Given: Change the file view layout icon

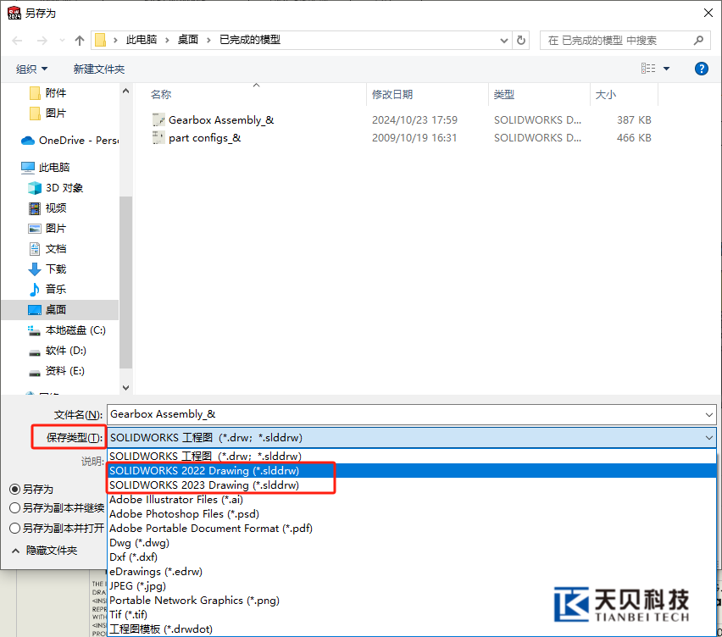Looking at the screenshot, I should [648, 69].
